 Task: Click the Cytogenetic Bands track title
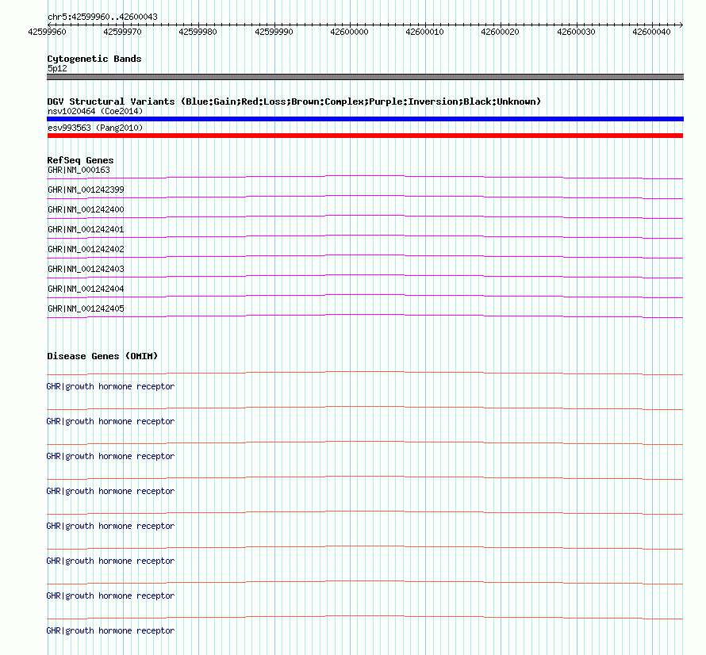point(94,59)
